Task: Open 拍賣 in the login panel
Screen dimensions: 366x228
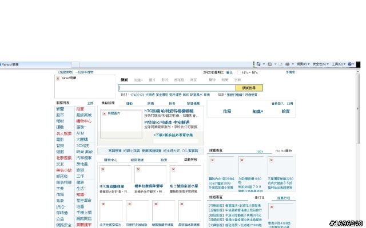Action: [x=285, y=111]
